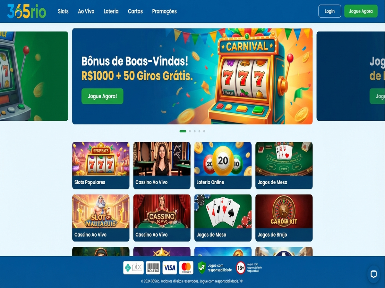Go home via the 365rio logo
This screenshot has height=288, width=385.
[27, 11]
